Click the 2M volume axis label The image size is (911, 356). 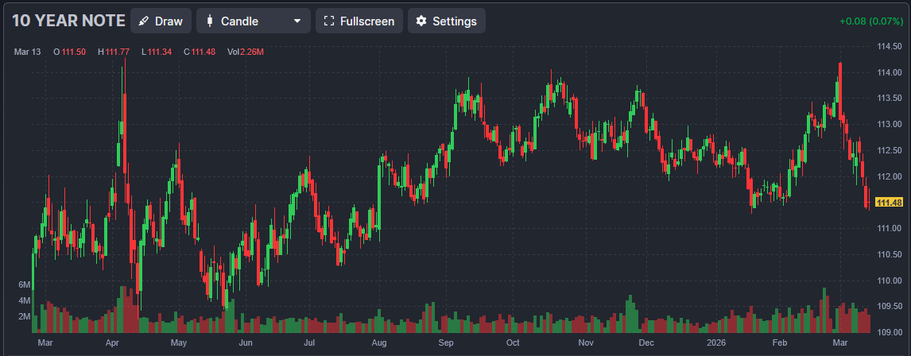point(24,316)
